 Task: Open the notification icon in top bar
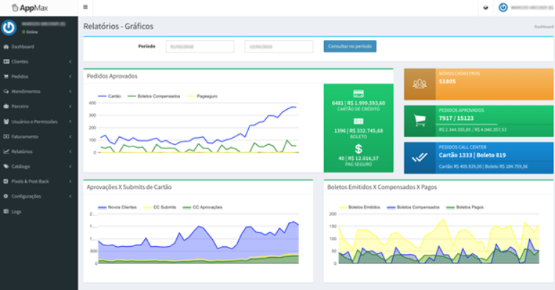coord(485,8)
